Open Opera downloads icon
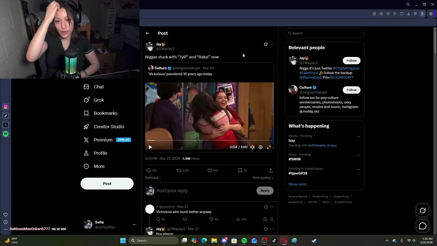The image size is (437, 246). [x=408, y=14]
